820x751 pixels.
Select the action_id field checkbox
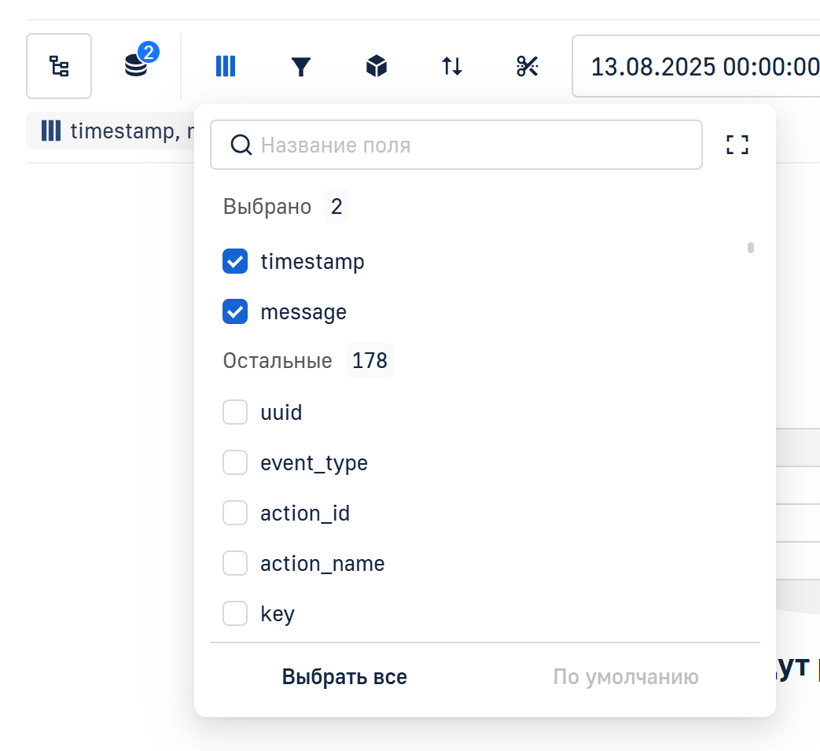[x=235, y=514]
